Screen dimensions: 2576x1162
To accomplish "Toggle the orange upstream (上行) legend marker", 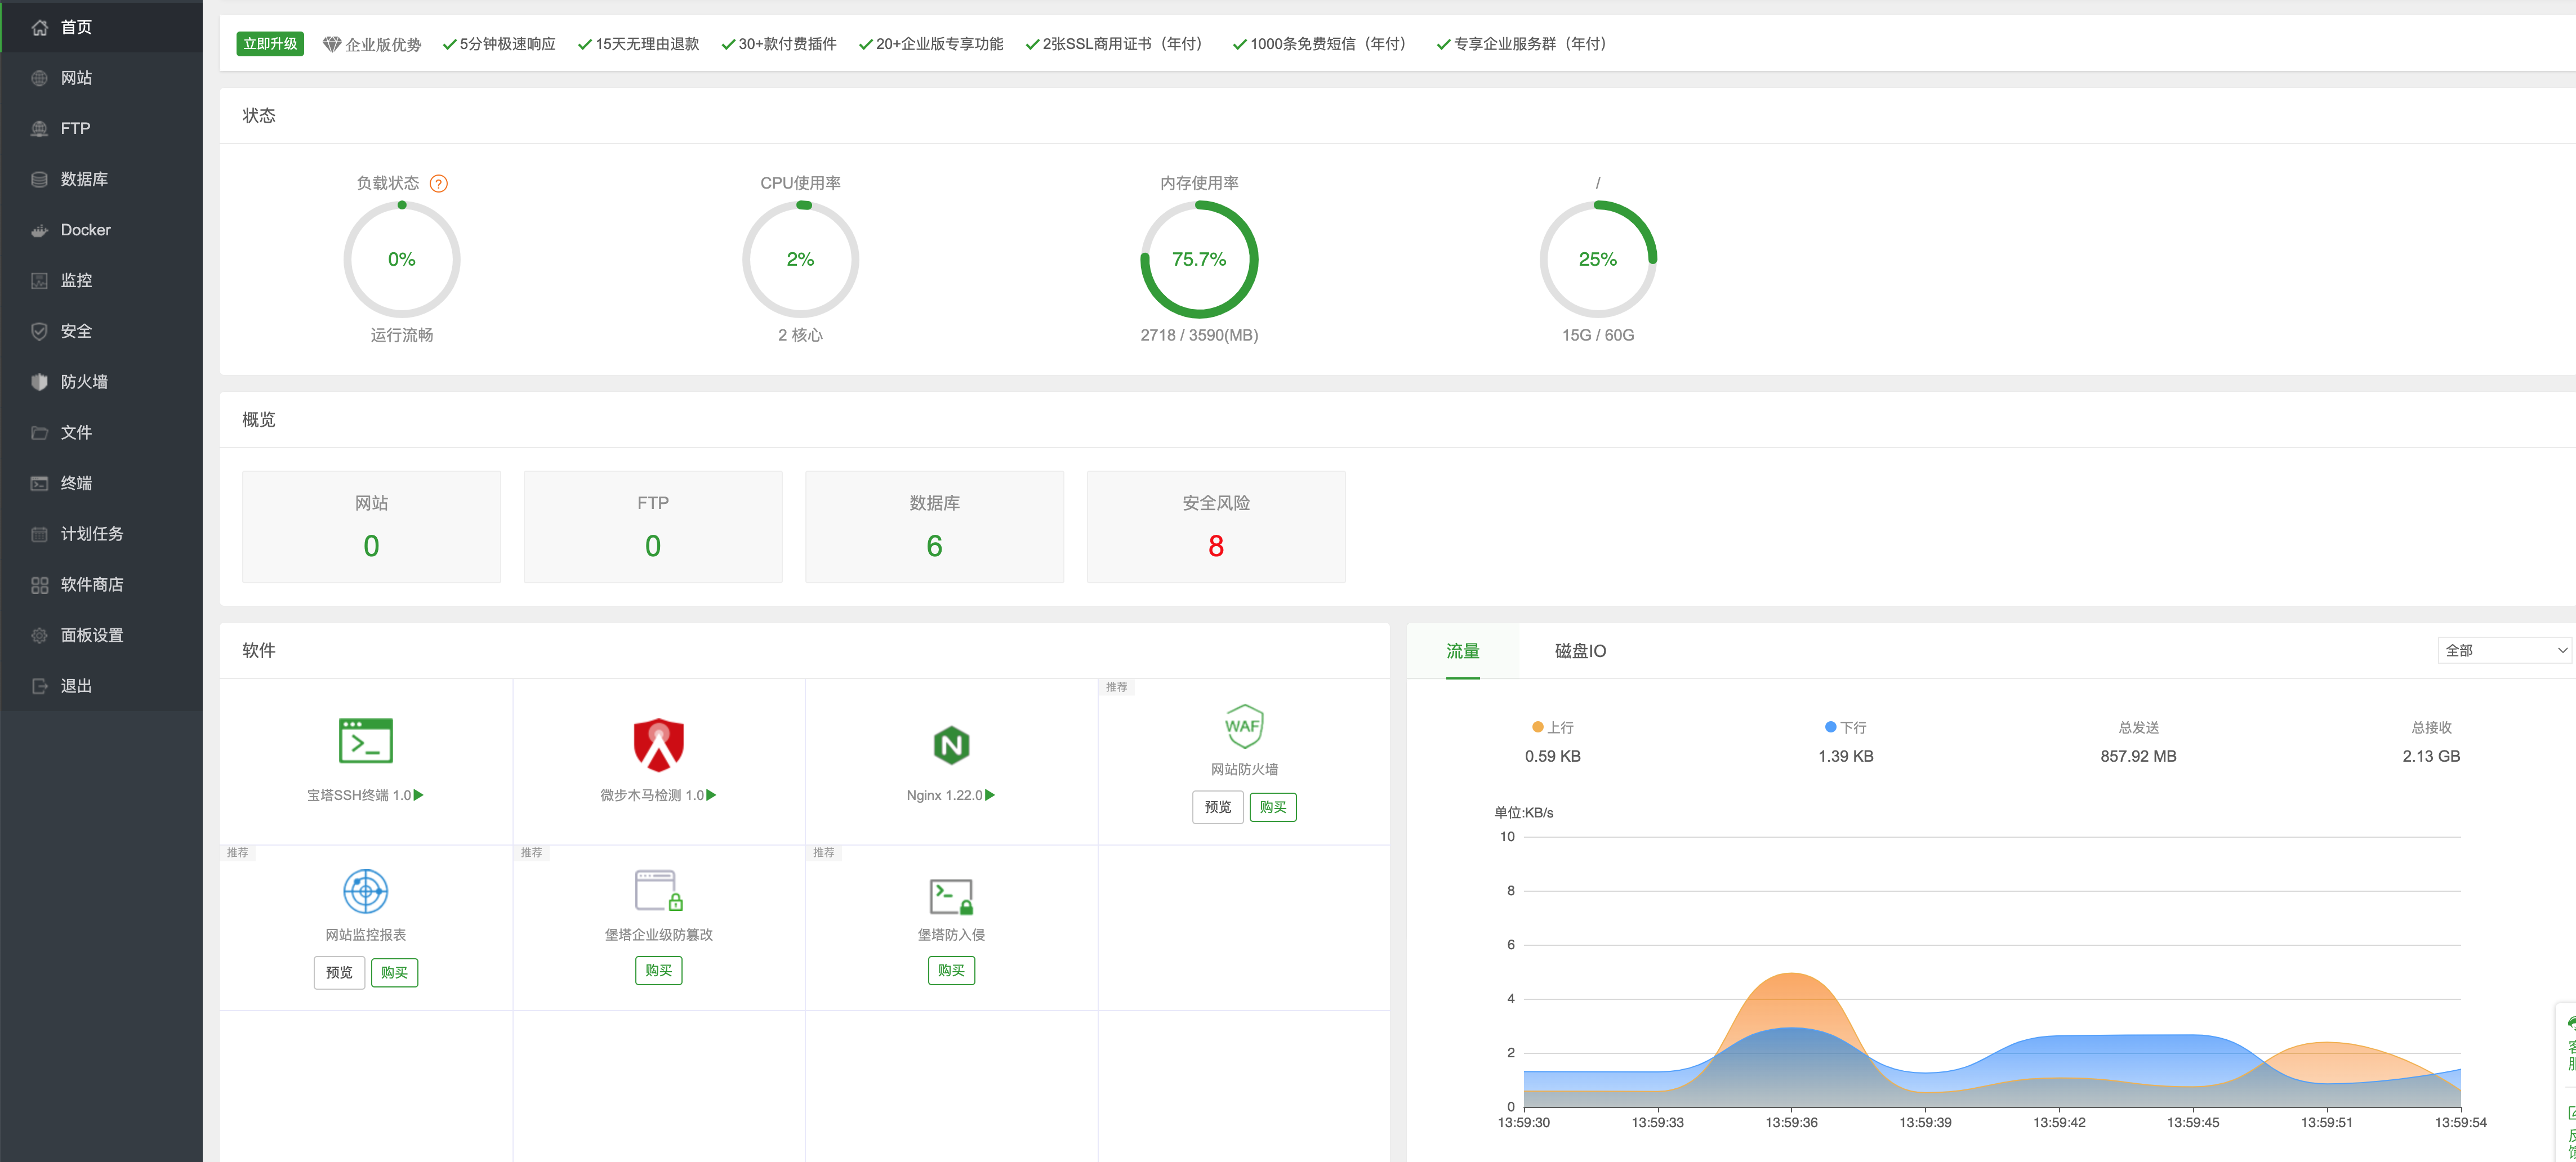I will [1537, 727].
